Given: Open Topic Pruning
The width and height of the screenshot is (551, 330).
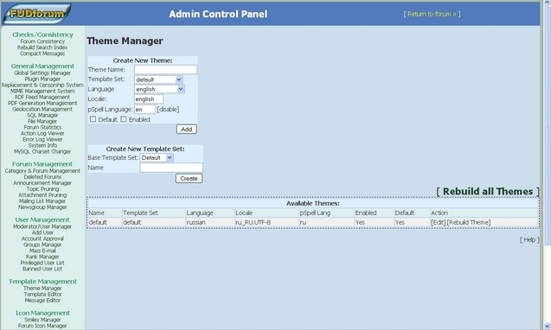Looking at the screenshot, I should pos(42,189).
